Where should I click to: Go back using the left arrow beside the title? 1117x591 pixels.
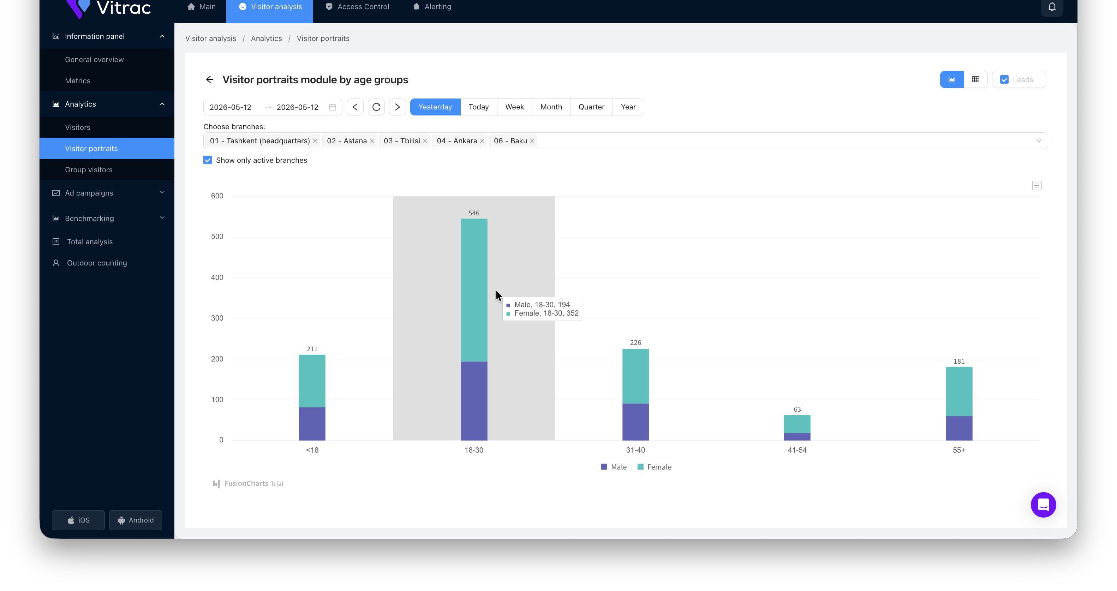[209, 79]
